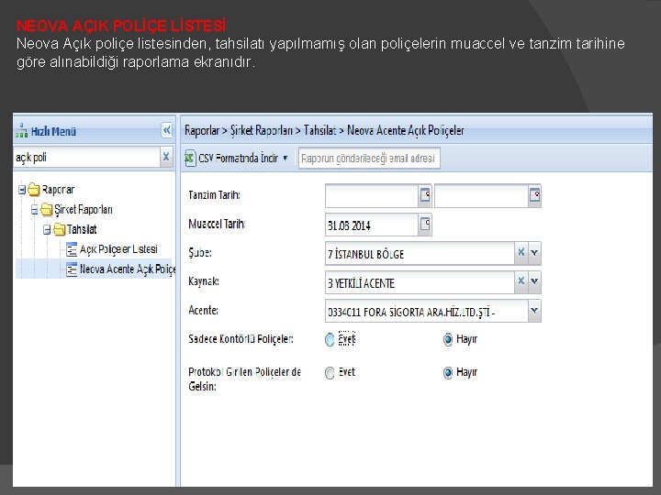Collapse the Hızlı Menü side panel
Viewport: 661px width, 495px height.
pos(167,130)
